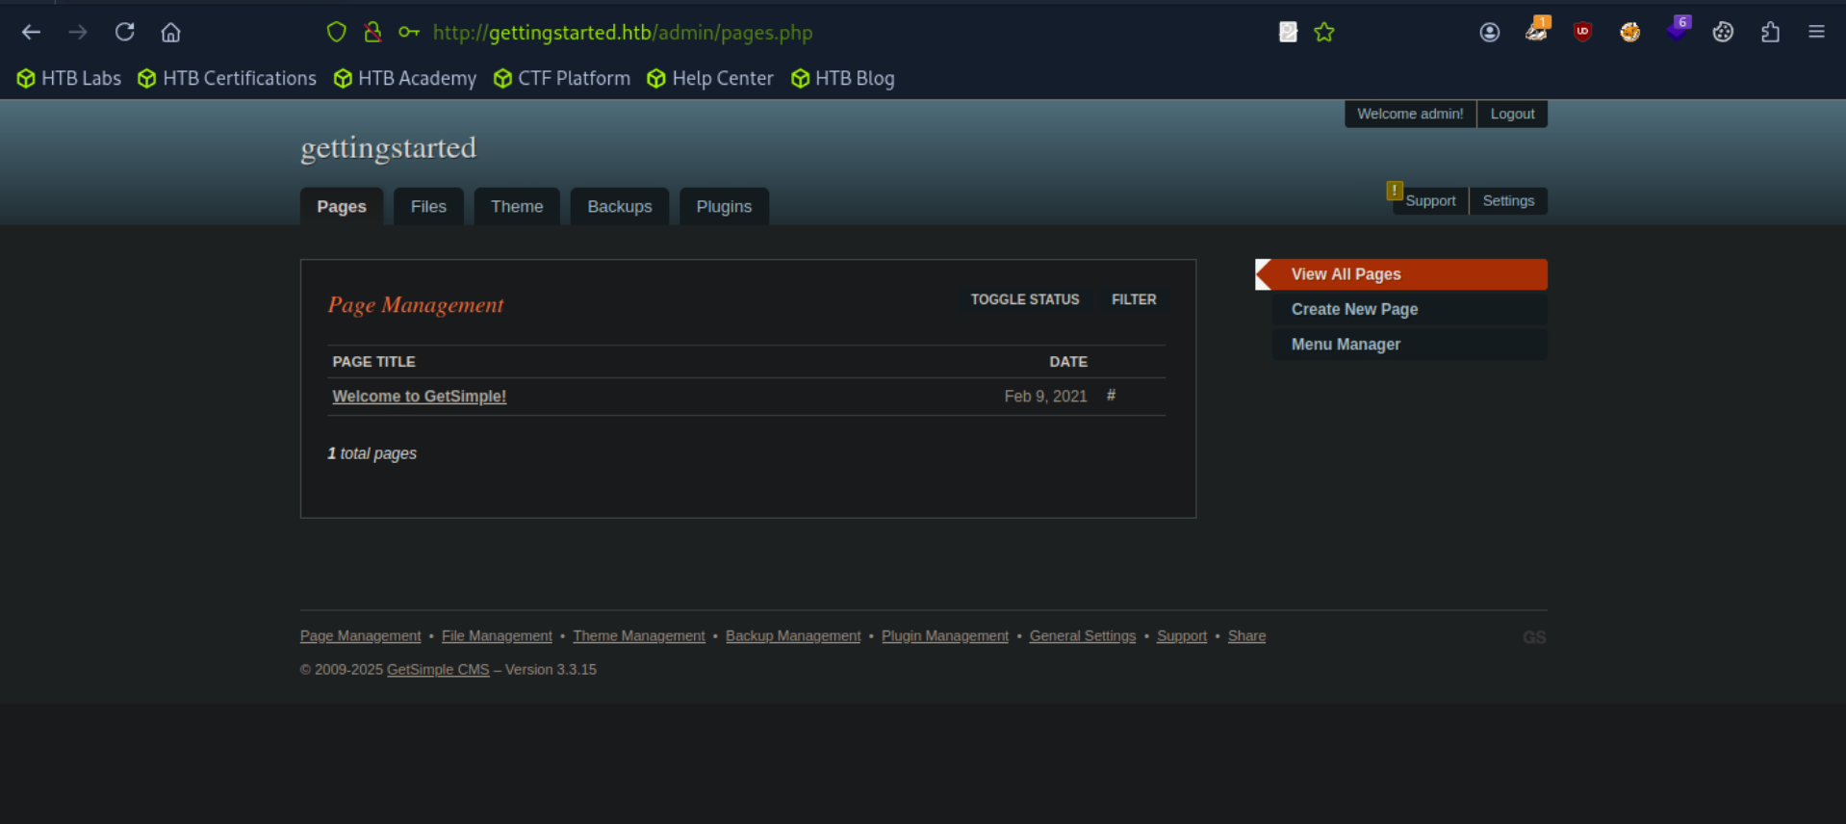Click the browser forward arrow
The height and width of the screenshot is (824, 1846).
tap(78, 32)
